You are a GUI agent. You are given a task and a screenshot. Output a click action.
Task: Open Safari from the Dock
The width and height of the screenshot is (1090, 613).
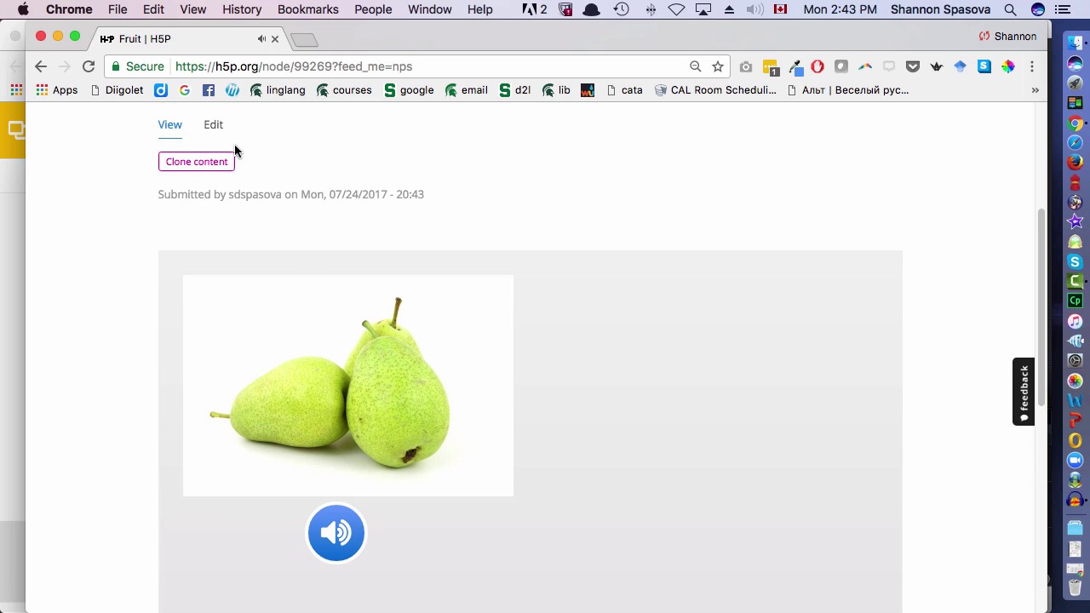pyautogui.click(x=1075, y=142)
